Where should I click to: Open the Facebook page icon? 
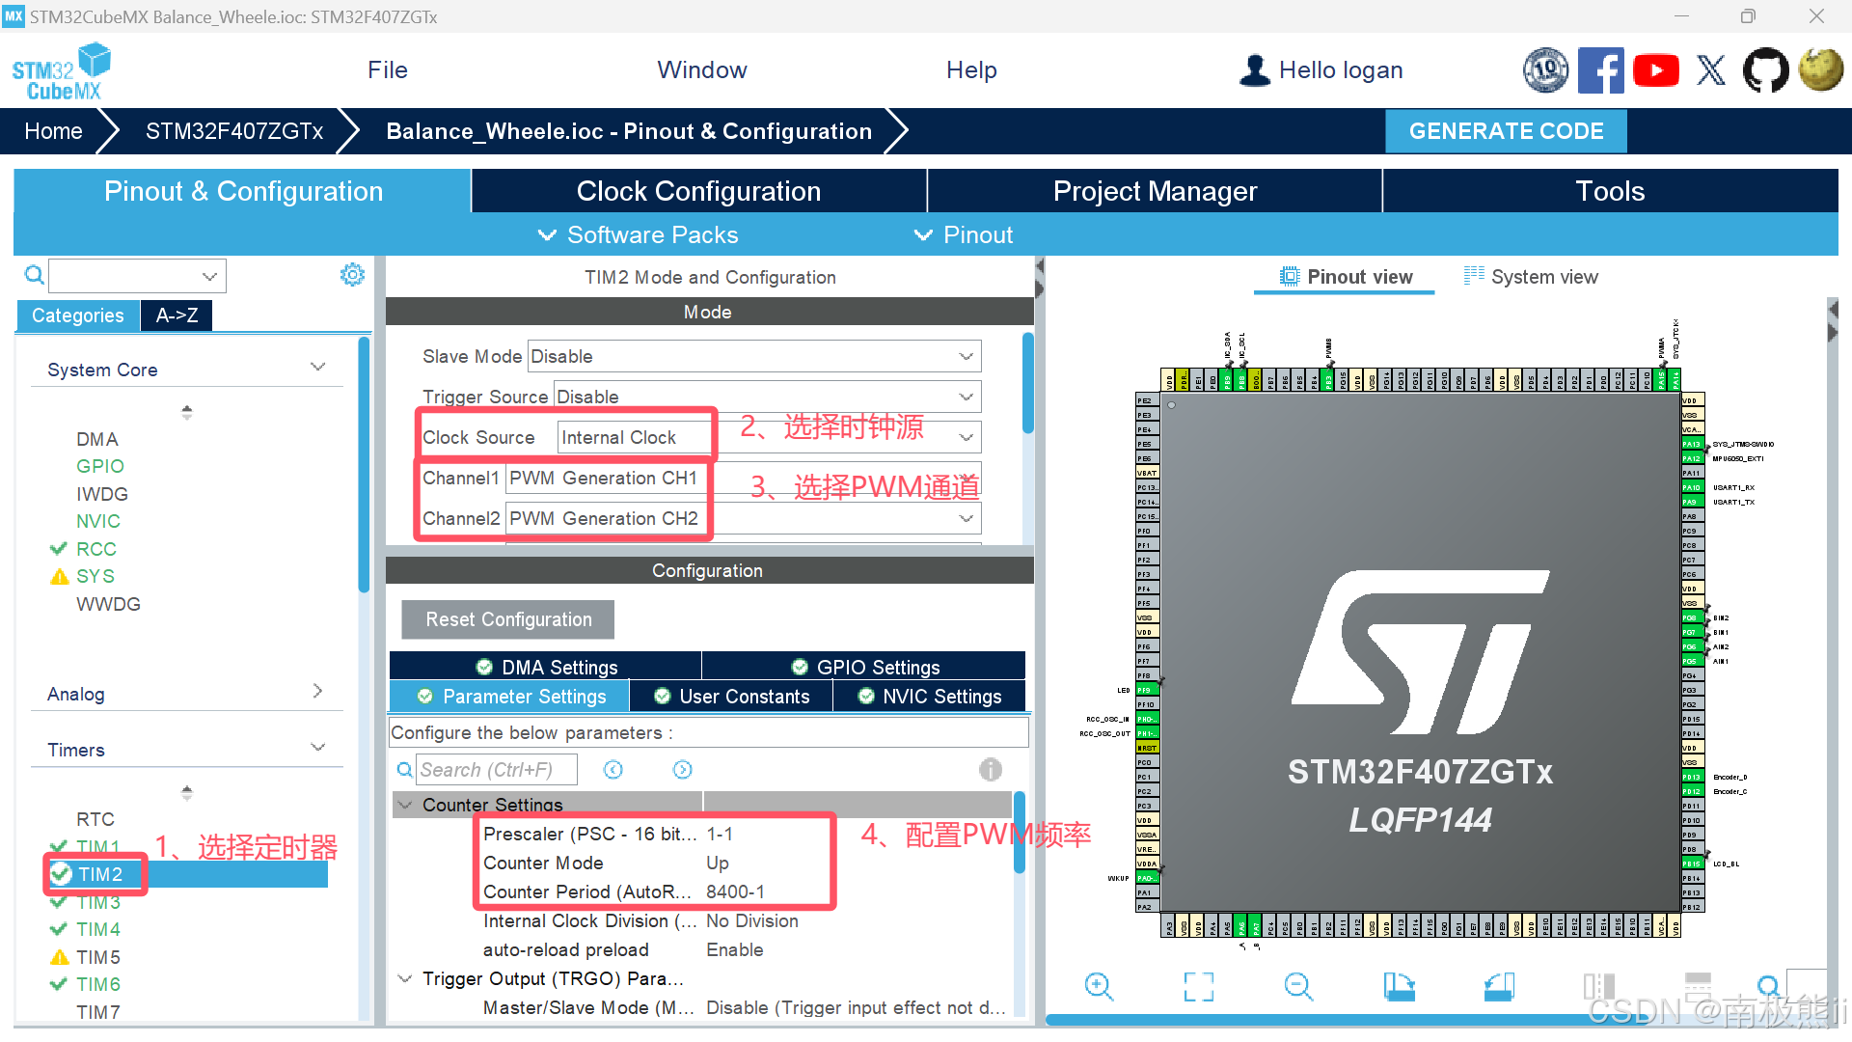1600,70
